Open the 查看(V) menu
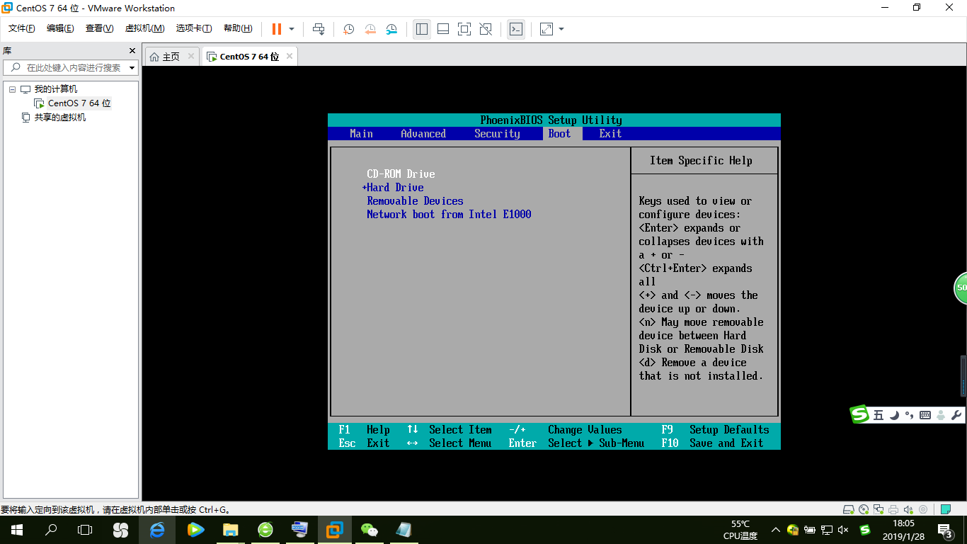This screenshot has width=967, height=544. point(99,28)
